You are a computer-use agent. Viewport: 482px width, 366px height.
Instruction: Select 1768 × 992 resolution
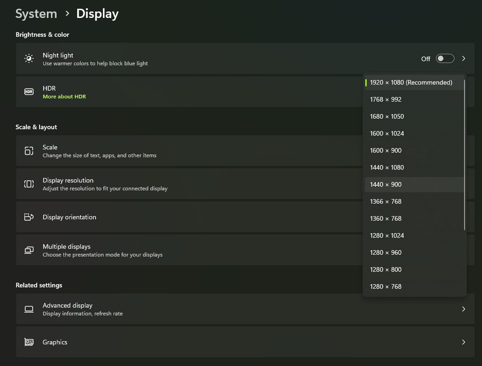(x=414, y=99)
